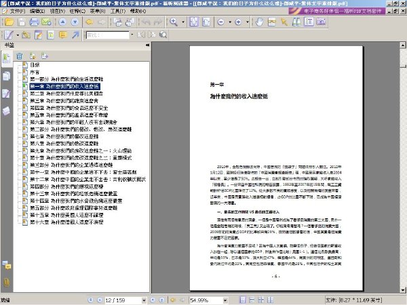Open the 工具(T) menu
The image size is (407, 305).
(x=118, y=11)
